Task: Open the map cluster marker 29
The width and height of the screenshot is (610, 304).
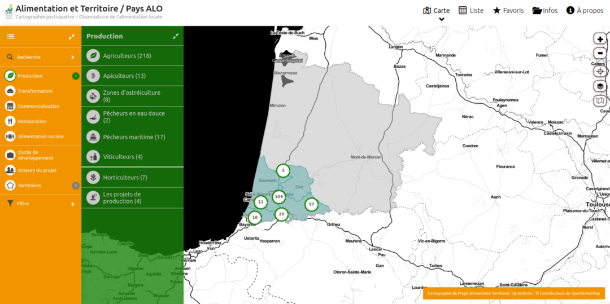Action: tap(282, 214)
